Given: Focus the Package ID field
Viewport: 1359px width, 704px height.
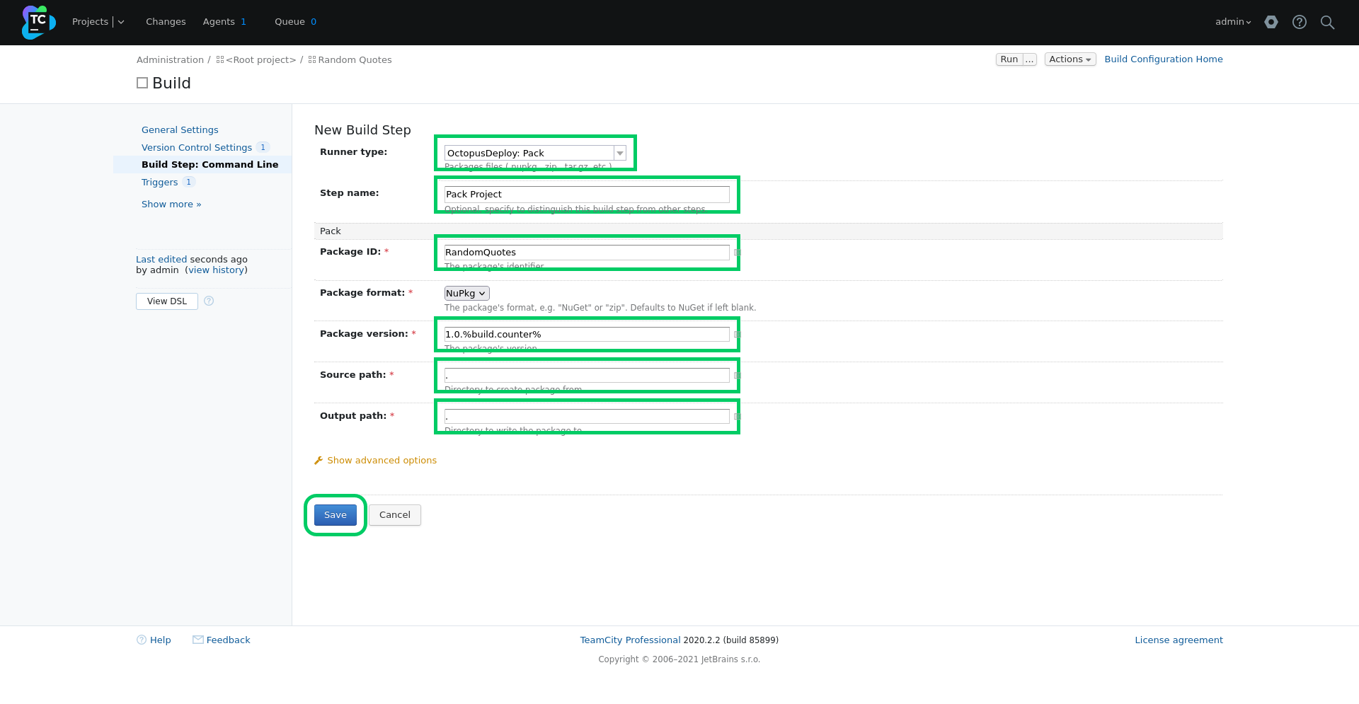Looking at the screenshot, I should pos(587,253).
